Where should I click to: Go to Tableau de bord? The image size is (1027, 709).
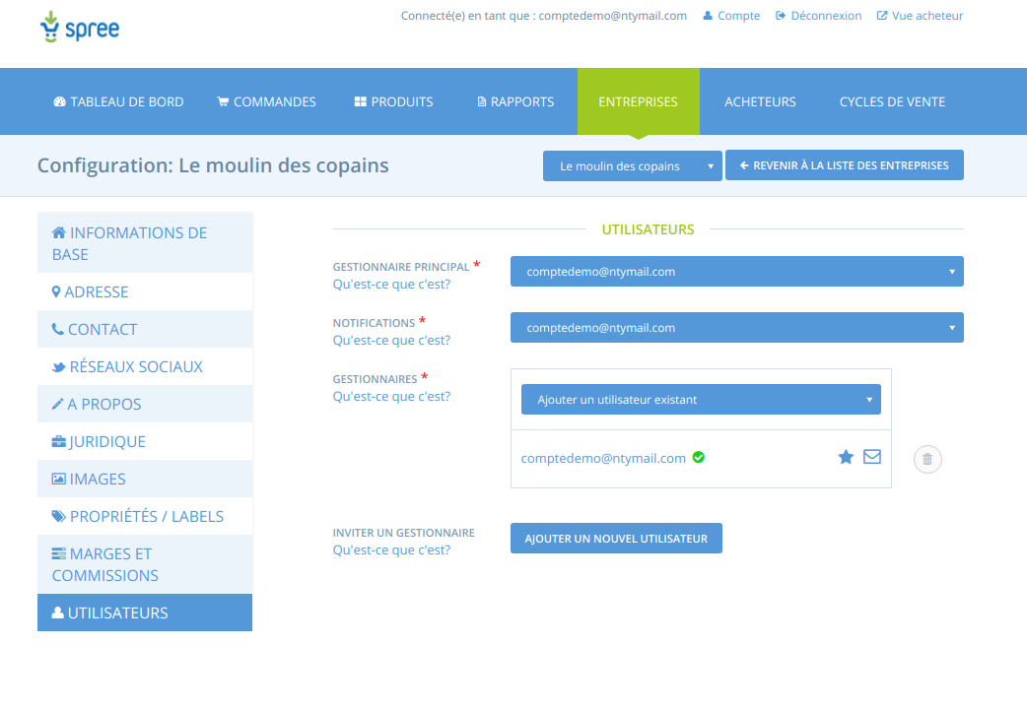tap(118, 101)
